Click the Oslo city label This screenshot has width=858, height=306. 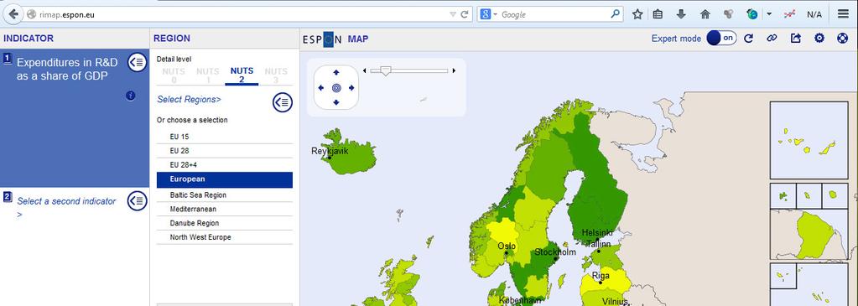[507, 246]
